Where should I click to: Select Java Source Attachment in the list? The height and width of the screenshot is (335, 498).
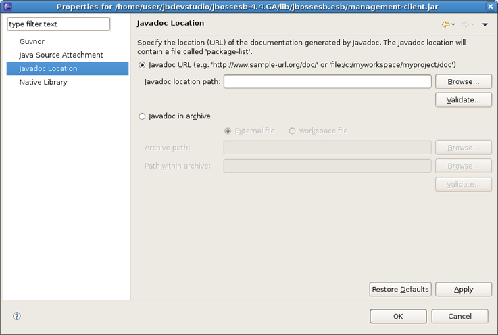(x=61, y=55)
